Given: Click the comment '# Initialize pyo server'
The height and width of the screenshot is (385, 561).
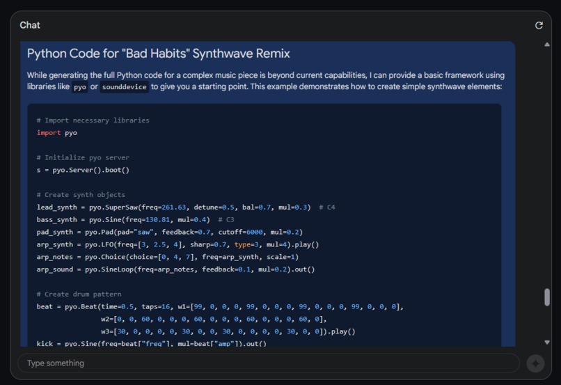Looking at the screenshot, I should (x=83, y=157).
